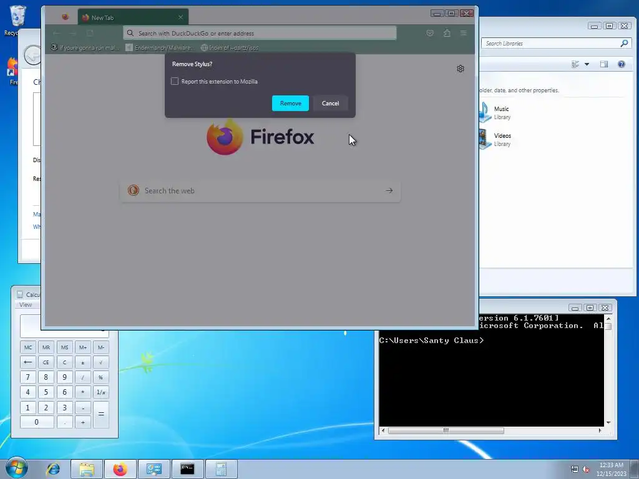Expand view options dropdown in Libraries
The image size is (639, 479).
[x=587, y=64]
